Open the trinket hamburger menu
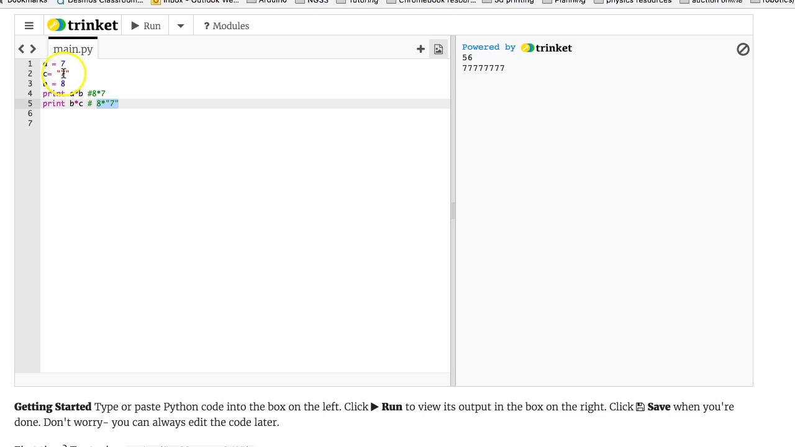The height and width of the screenshot is (447, 795). tap(29, 26)
